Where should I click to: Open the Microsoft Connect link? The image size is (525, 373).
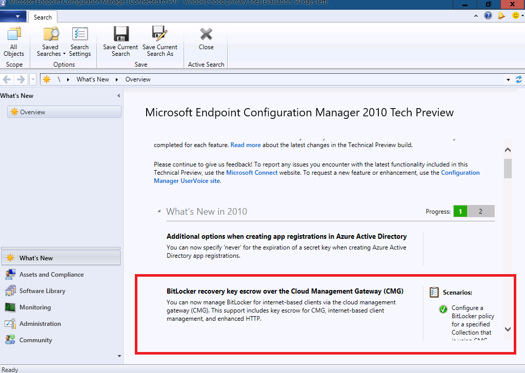pyautogui.click(x=252, y=173)
